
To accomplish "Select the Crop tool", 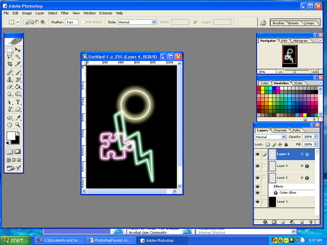I will [x=10, y=64].
